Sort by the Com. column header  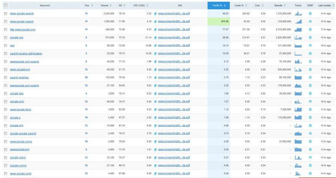pyautogui.click(x=259, y=5)
